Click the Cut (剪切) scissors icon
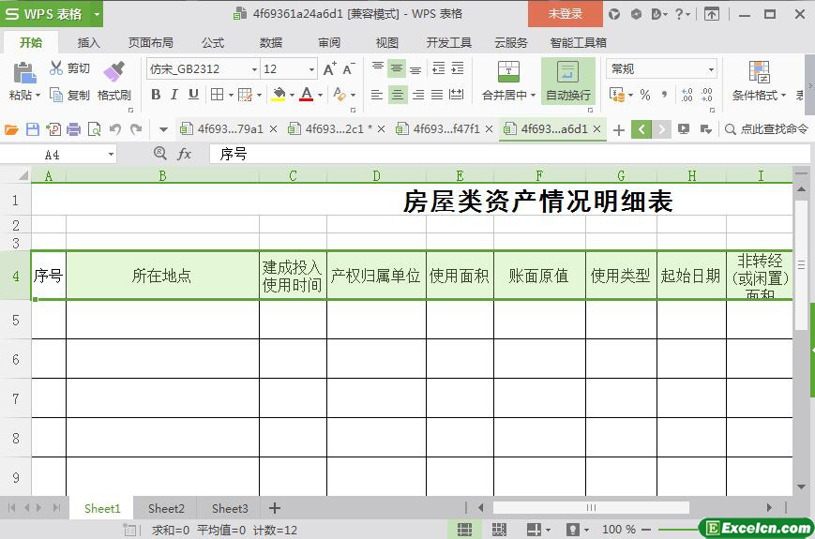This screenshot has height=539, width=815. pos(57,68)
